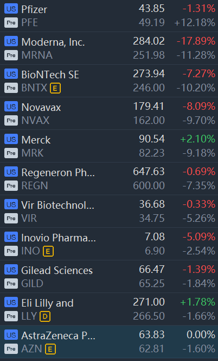
Task: Click the yellow E badge beside BNTX
Action: (55, 88)
